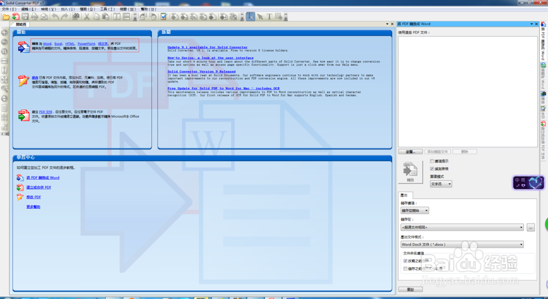The width and height of the screenshot is (548, 299).
Task: Open the (E) edit menu
Action: pos(28,9)
